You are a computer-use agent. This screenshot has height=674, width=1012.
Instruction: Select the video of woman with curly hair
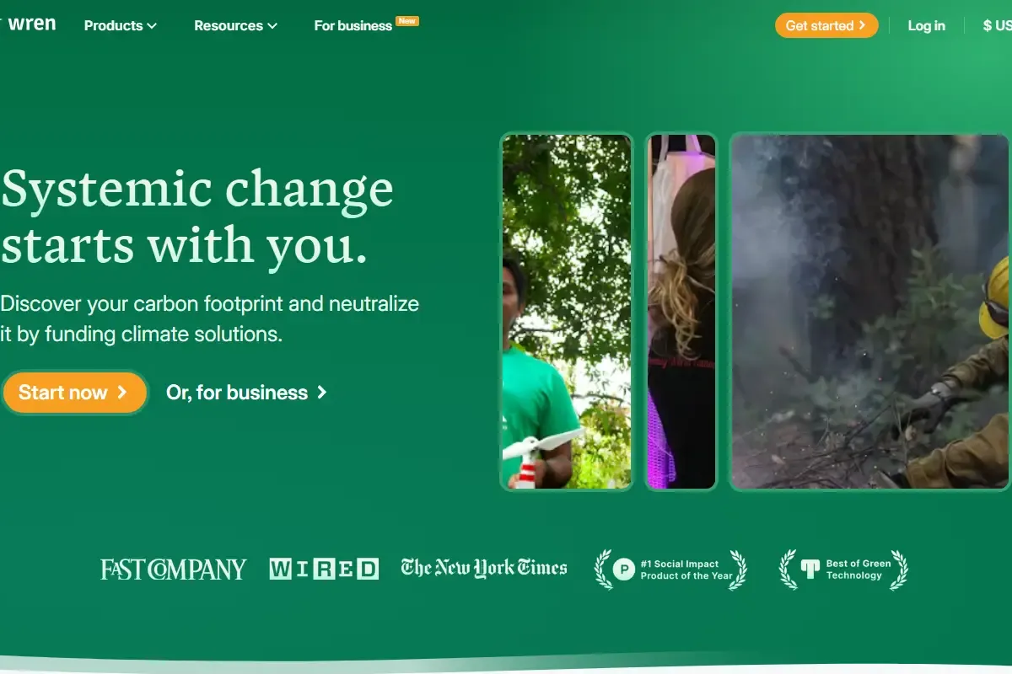[x=681, y=312]
